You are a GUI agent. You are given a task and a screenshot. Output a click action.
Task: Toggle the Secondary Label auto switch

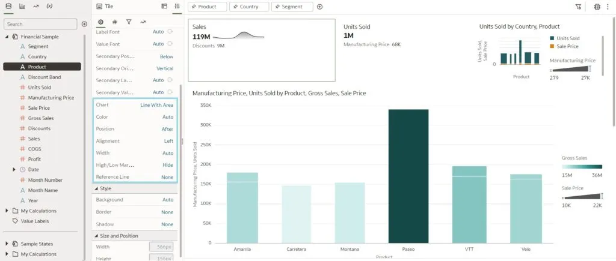pyautogui.click(x=170, y=80)
